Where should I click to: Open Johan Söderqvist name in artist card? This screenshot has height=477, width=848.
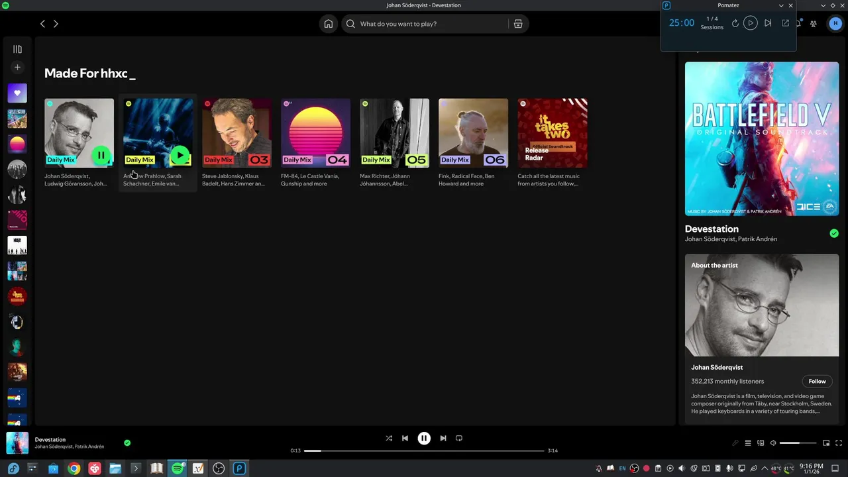click(x=717, y=367)
